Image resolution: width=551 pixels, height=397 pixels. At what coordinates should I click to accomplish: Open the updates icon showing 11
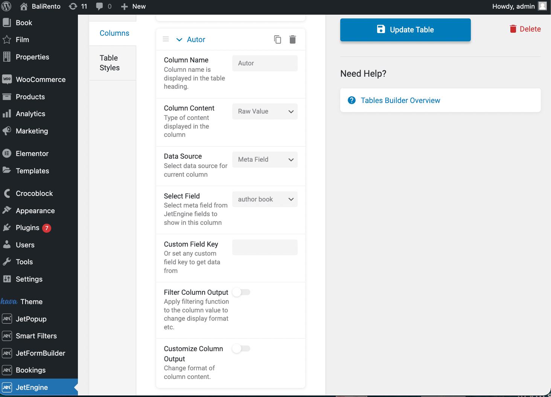coord(73,6)
